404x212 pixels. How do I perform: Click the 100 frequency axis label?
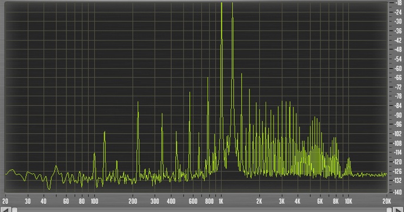pos(94,201)
